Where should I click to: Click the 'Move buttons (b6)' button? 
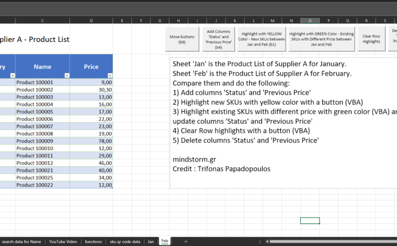[182, 39]
